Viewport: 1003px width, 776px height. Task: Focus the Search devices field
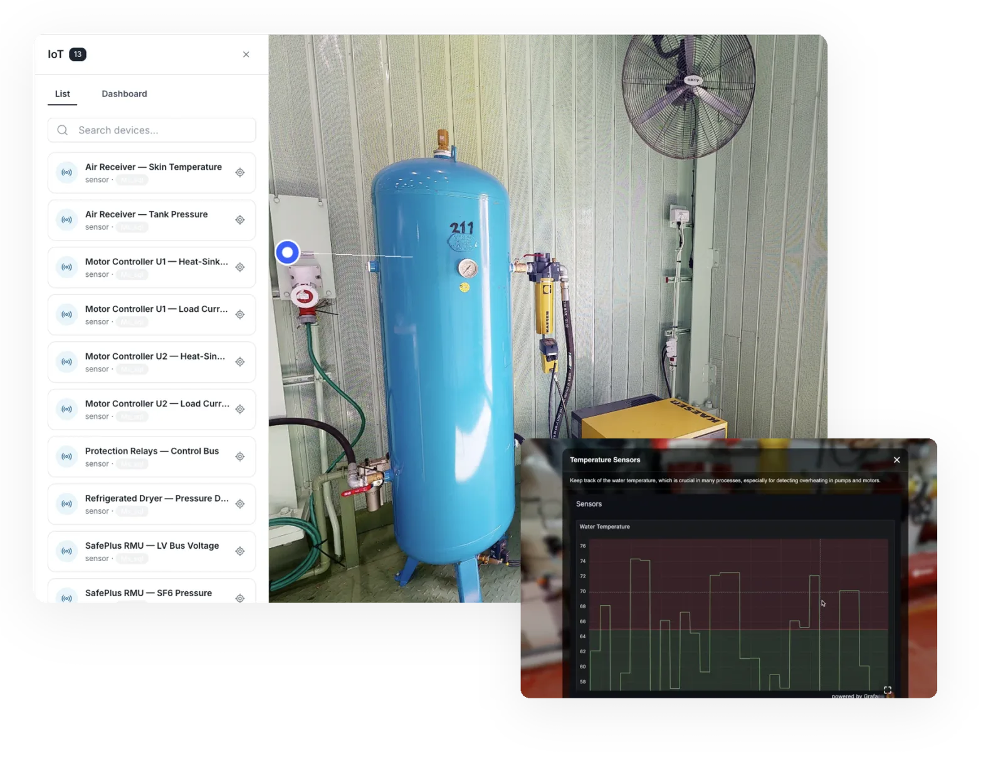pyautogui.click(x=152, y=130)
